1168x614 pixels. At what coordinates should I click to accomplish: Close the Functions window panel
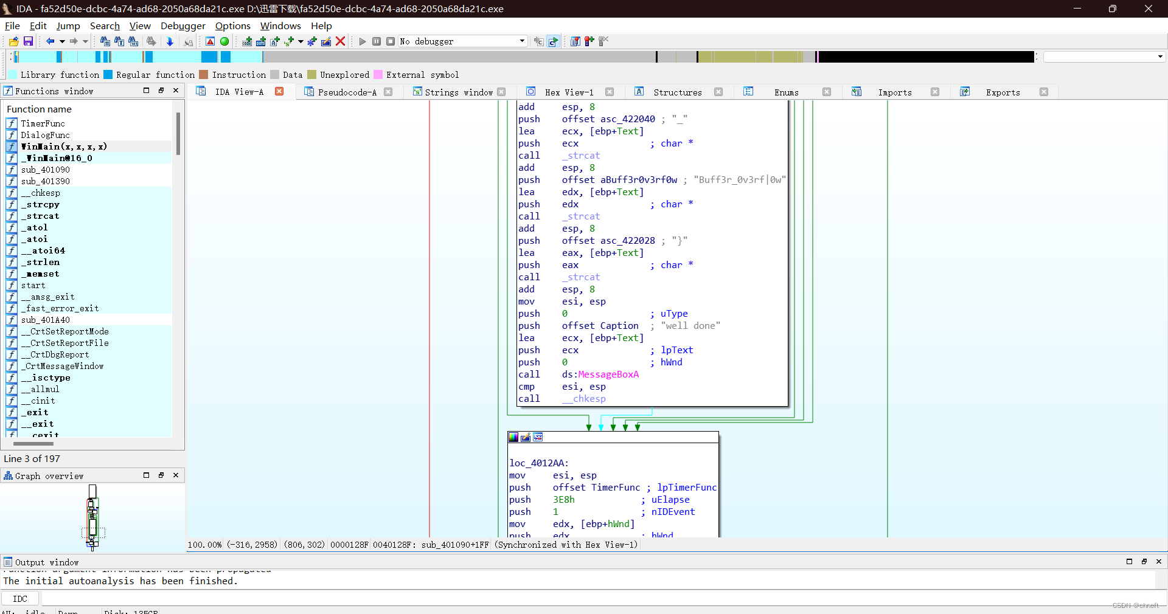click(x=176, y=91)
